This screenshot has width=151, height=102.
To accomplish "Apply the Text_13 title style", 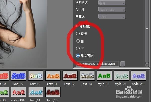I will (87, 76).
